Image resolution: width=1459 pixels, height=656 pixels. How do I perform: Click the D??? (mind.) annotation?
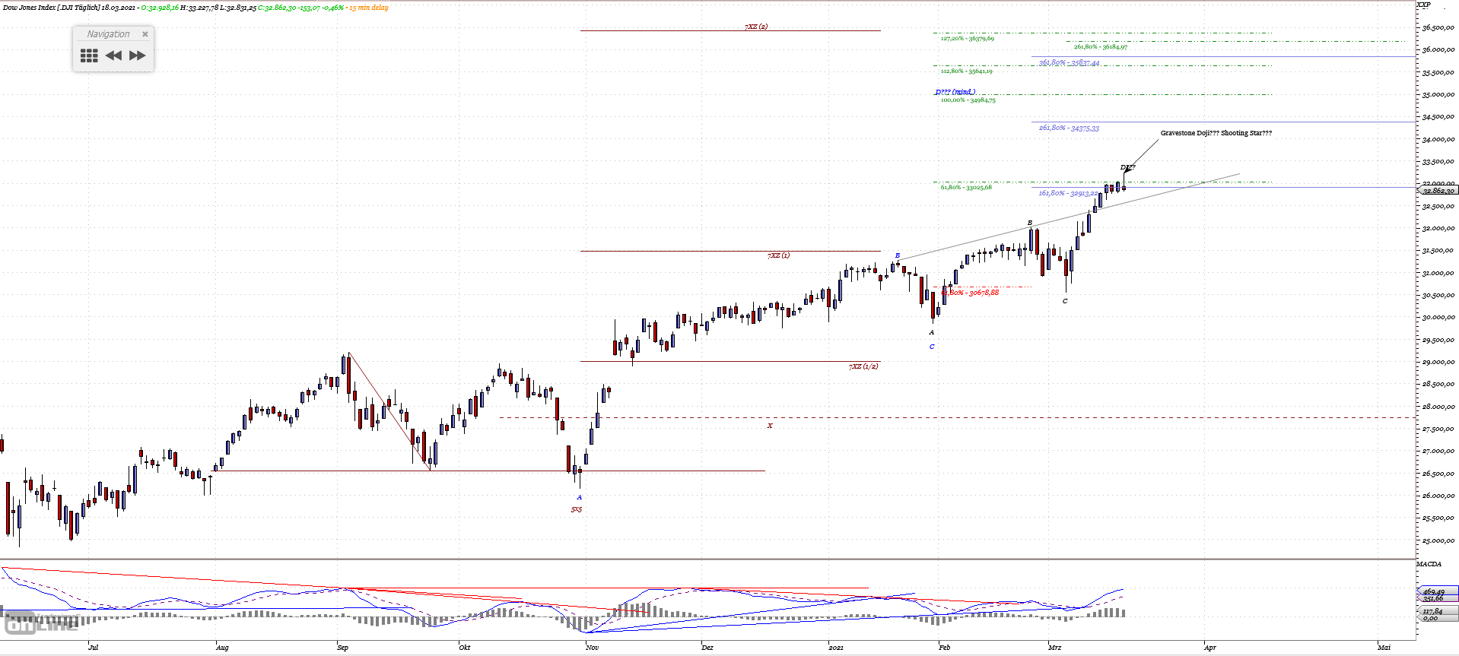tap(955, 92)
